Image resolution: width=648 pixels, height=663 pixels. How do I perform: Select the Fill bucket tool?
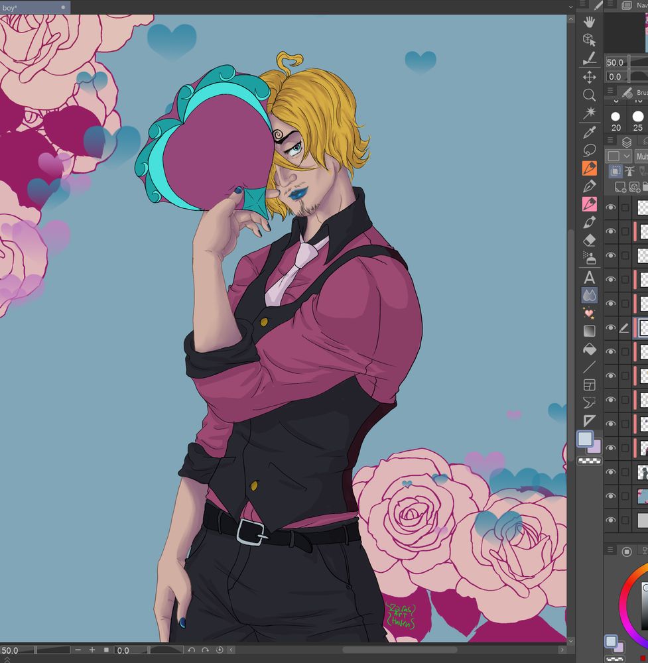pos(589,349)
